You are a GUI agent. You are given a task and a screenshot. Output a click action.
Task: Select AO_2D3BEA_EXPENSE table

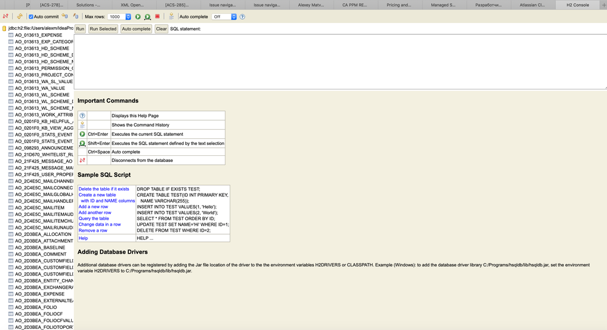point(39,294)
